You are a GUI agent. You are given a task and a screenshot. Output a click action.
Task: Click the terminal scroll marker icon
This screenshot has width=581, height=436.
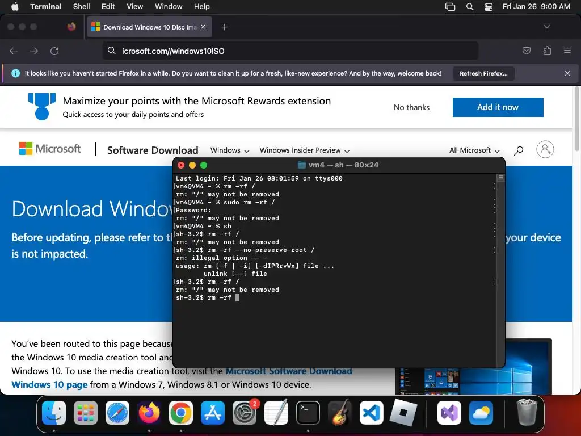[500, 178]
